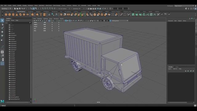Create a polygon disc from the shelf
The height and width of the screenshot is (111, 197).
(27, 14)
